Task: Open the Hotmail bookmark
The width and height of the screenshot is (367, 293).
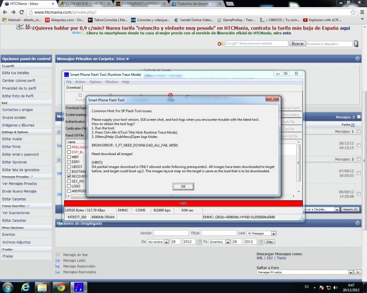Action: [x=22, y=20]
